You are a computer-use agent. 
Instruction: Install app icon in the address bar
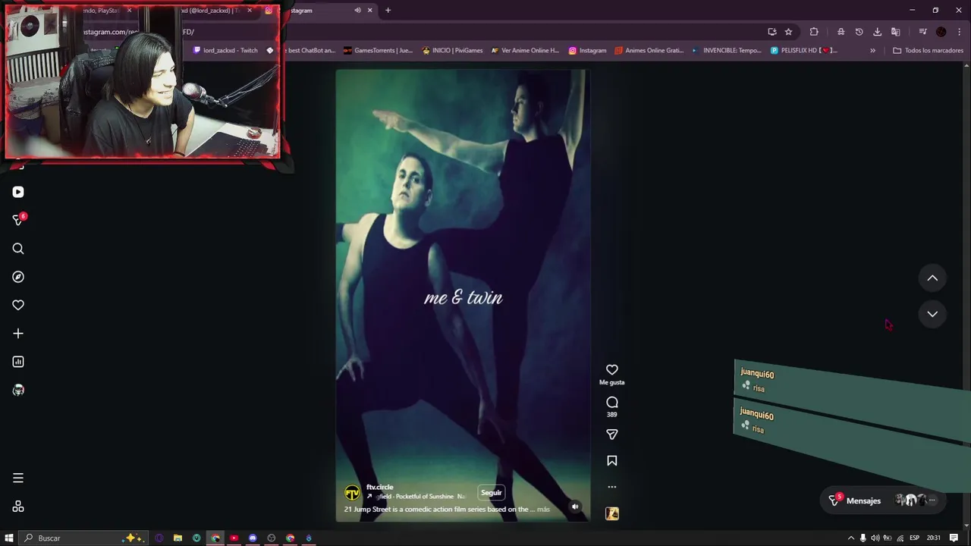tap(772, 32)
